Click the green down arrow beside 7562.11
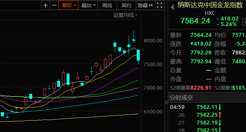Image resolution: width=246 pixels, height=132 pixels. pos(220,107)
